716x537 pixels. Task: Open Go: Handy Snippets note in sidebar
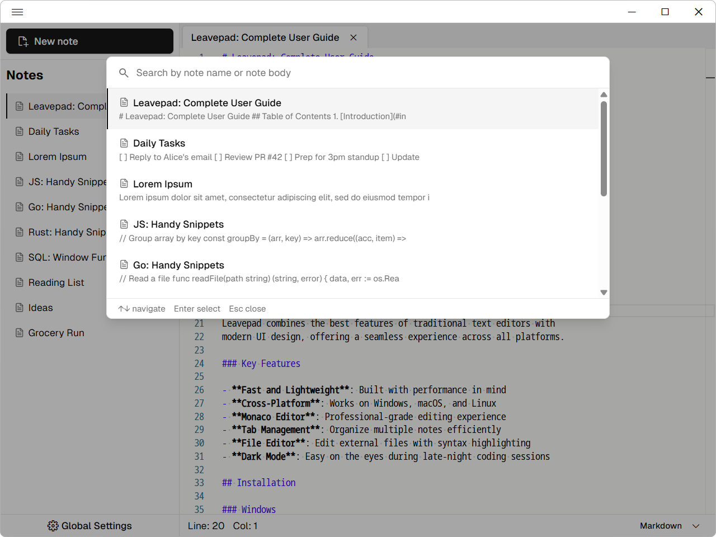click(x=56, y=207)
